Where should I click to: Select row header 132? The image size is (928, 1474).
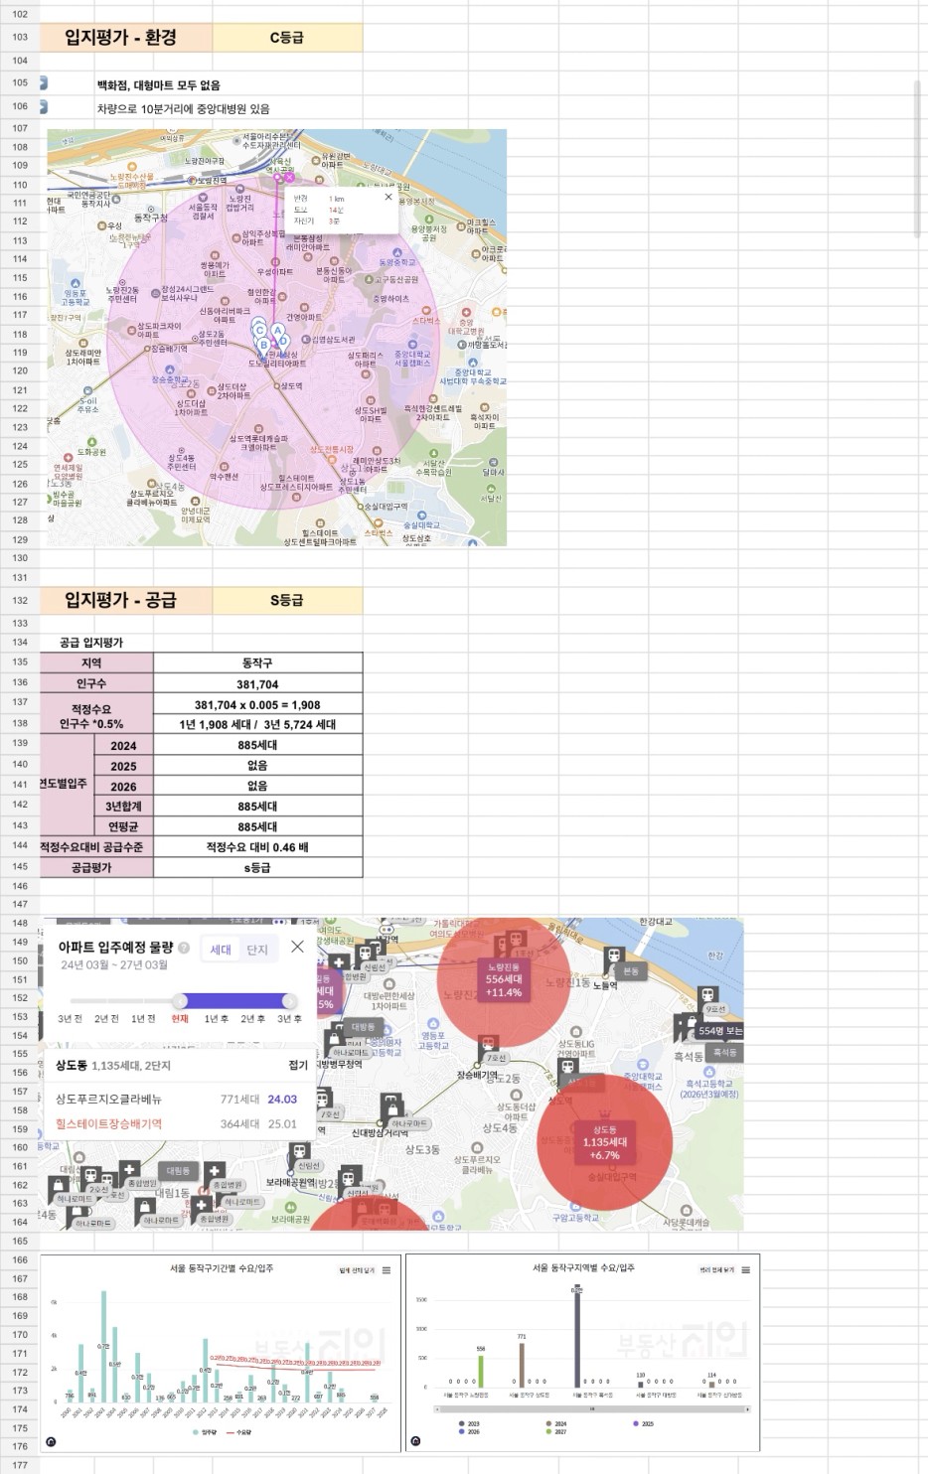19,600
